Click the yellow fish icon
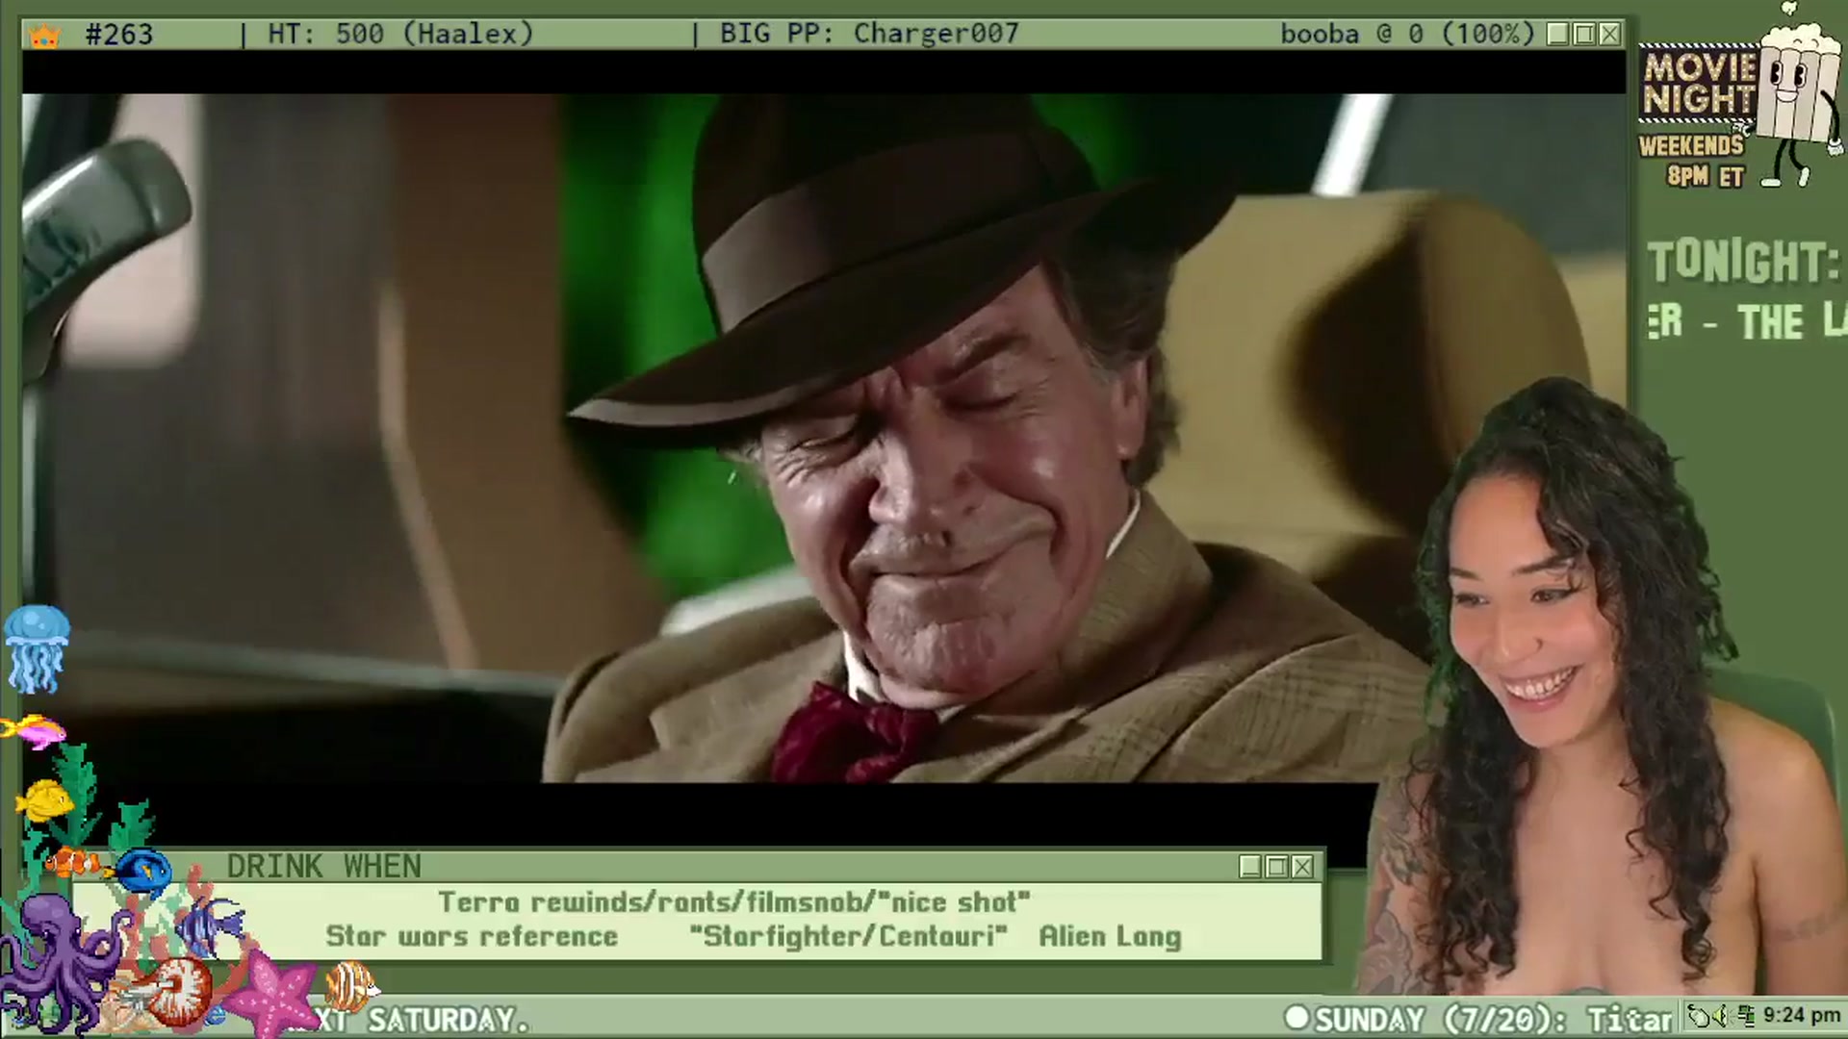 (x=44, y=800)
